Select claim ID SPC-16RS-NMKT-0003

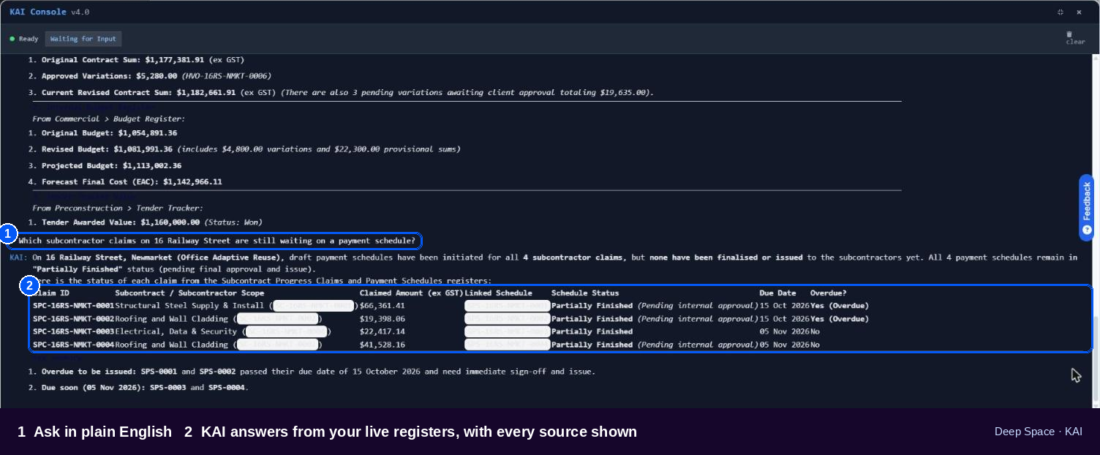[x=74, y=331]
